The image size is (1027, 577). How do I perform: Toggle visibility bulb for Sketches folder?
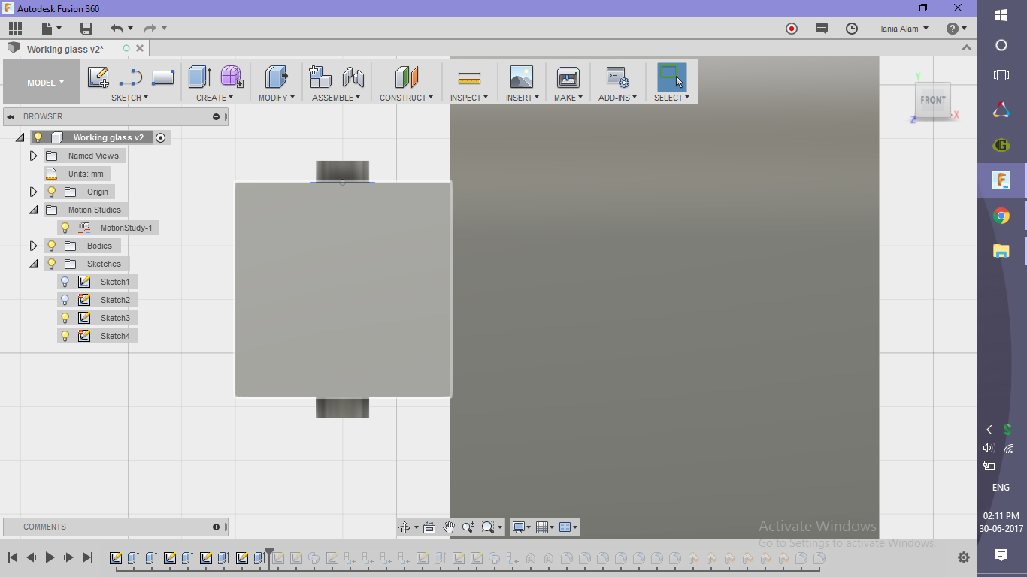(52, 264)
